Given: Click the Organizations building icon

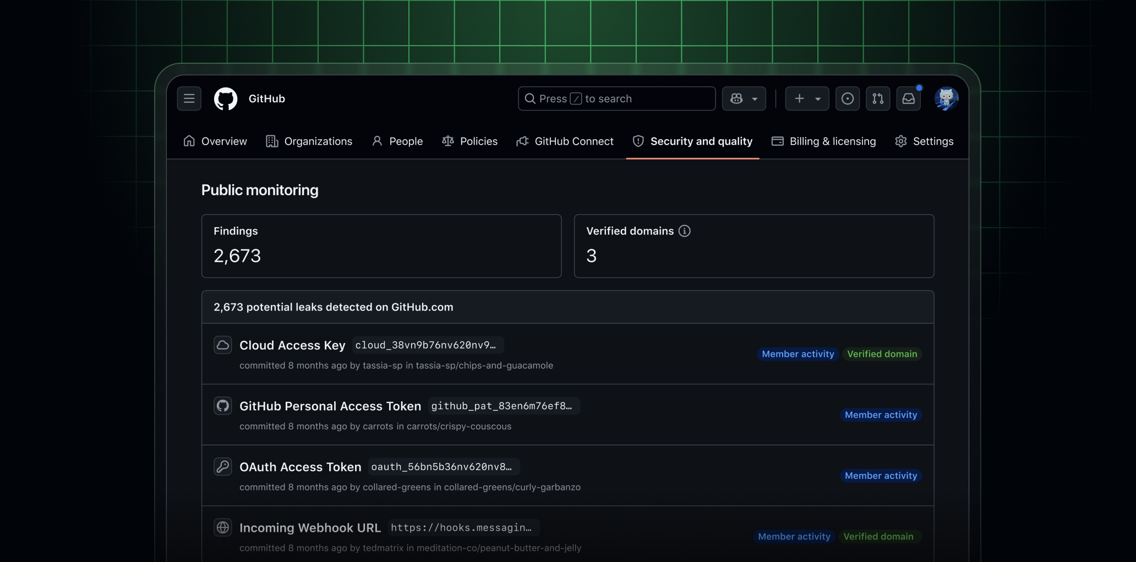Looking at the screenshot, I should [x=272, y=141].
